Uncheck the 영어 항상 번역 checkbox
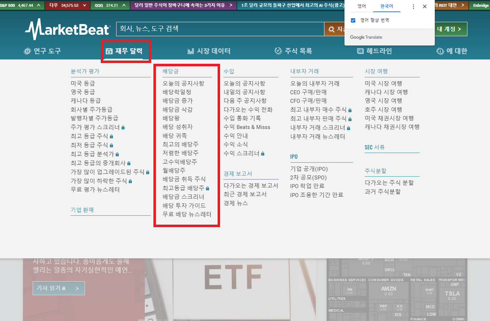This screenshot has width=490, height=321. point(353,20)
